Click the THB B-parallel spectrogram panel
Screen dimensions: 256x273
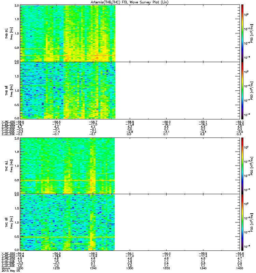point(130,90)
